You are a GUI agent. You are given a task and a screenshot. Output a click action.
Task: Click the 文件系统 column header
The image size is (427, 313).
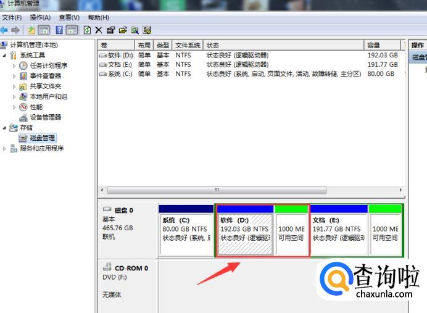tap(188, 46)
